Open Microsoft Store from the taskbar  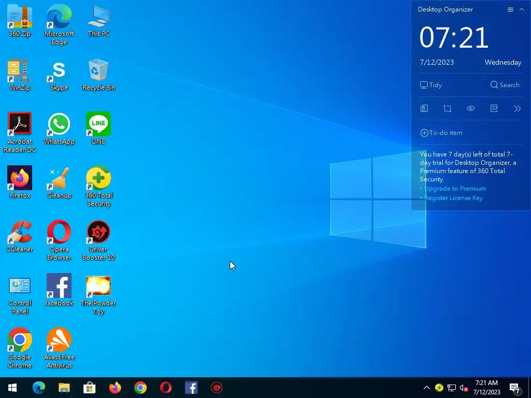point(89,388)
